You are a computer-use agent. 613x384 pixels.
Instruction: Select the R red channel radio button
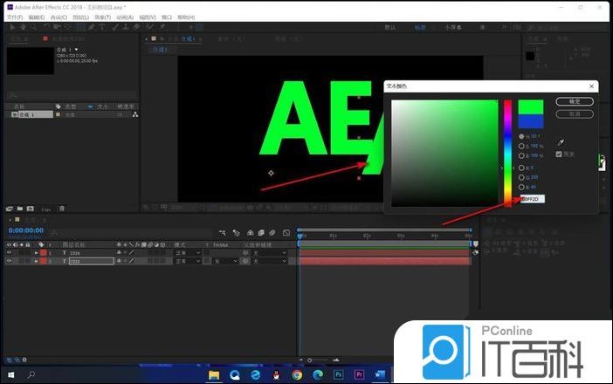pyautogui.click(x=522, y=167)
